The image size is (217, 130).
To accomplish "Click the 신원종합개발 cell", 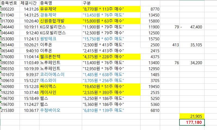I will coord(61,21).
